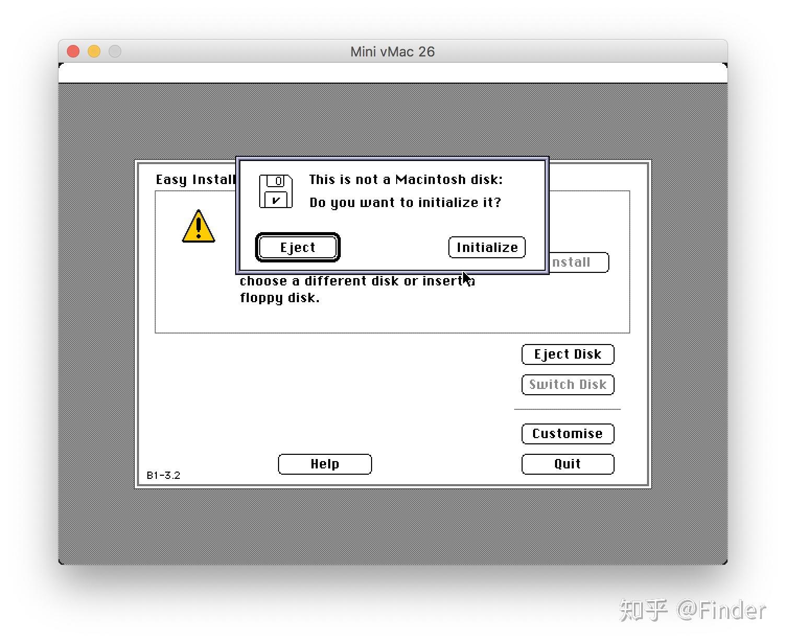Image resolution: width=786 pixels, height=642 pixels.
Task: Click the Mini vMac 26 title text
Action: [x=392, y=51]
